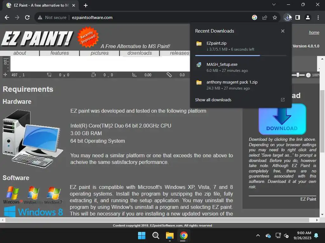Viewport: 325px width, 243px height.
Task: Click the muted volume tray icon
Action: coord(286,235)
